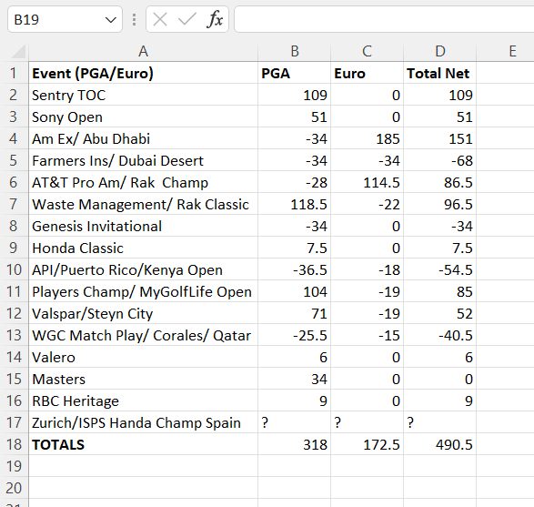Select 'Waste Management/ Rak Classic' cell
Screen dimensions: 534x507
144,204
